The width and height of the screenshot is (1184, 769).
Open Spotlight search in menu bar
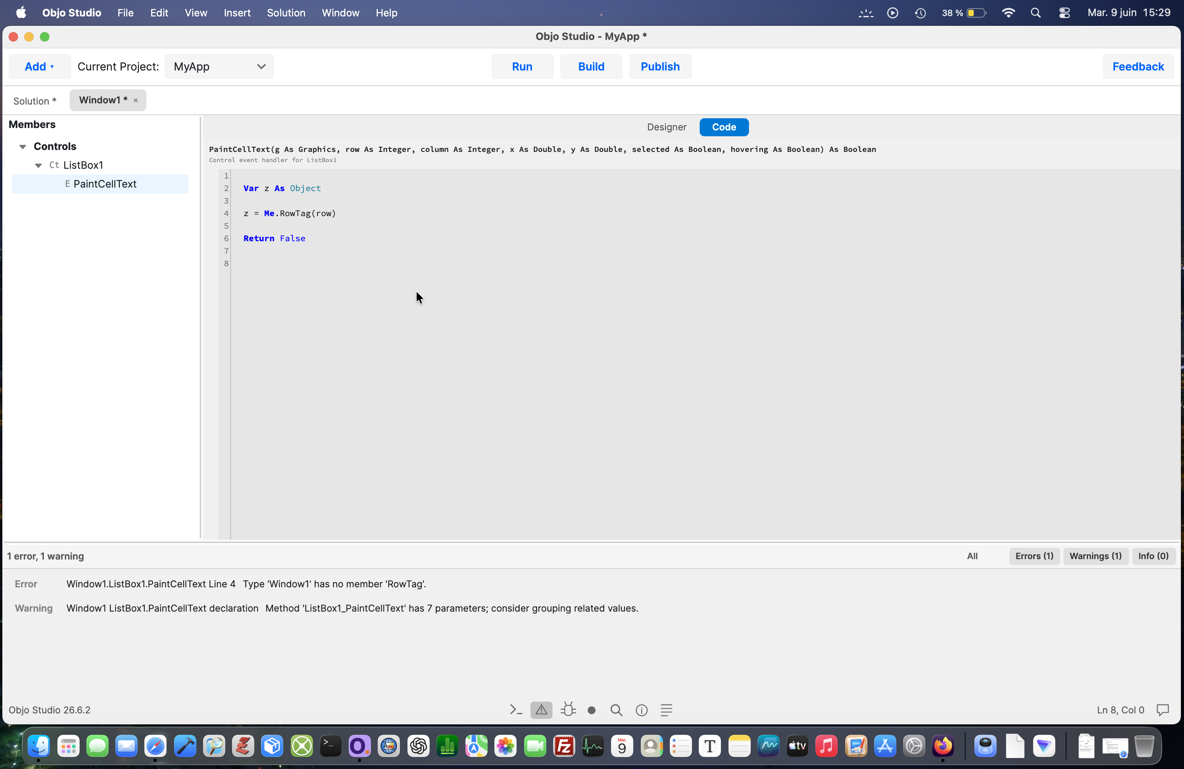pos(1036,13)
